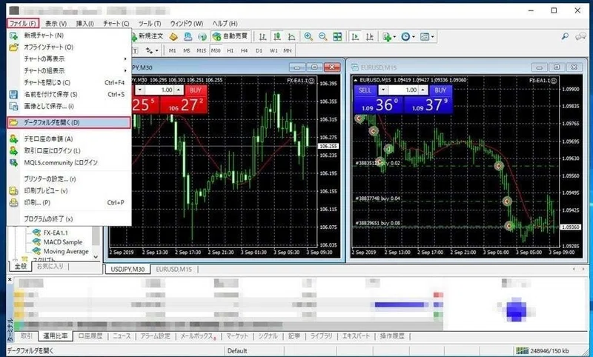Click the tile windows grid icon
This screenshot has width=593, height=357.
337,36
